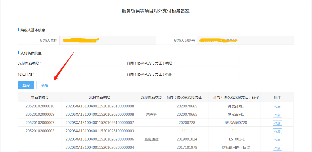312x152 pixels.
Task: Click the 纳税人名称 value field
Action: (x=107, y=41)
